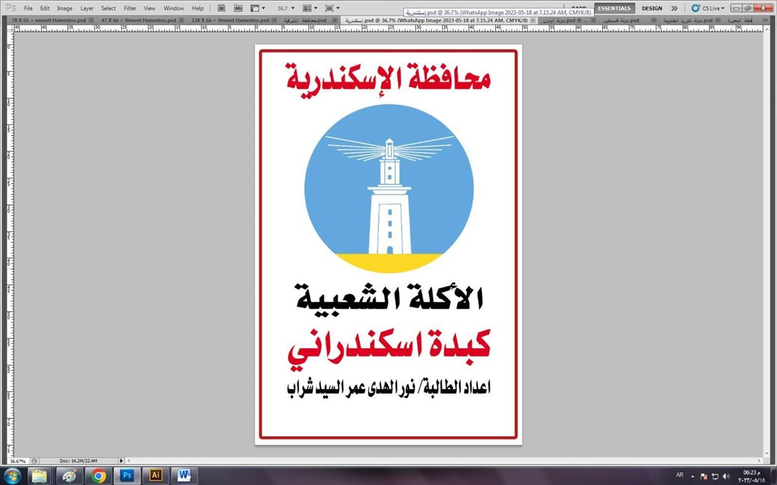Close the 78 X 65 veneel Hamedoo.psd tab
777x485 pixels.
point(91,21)
